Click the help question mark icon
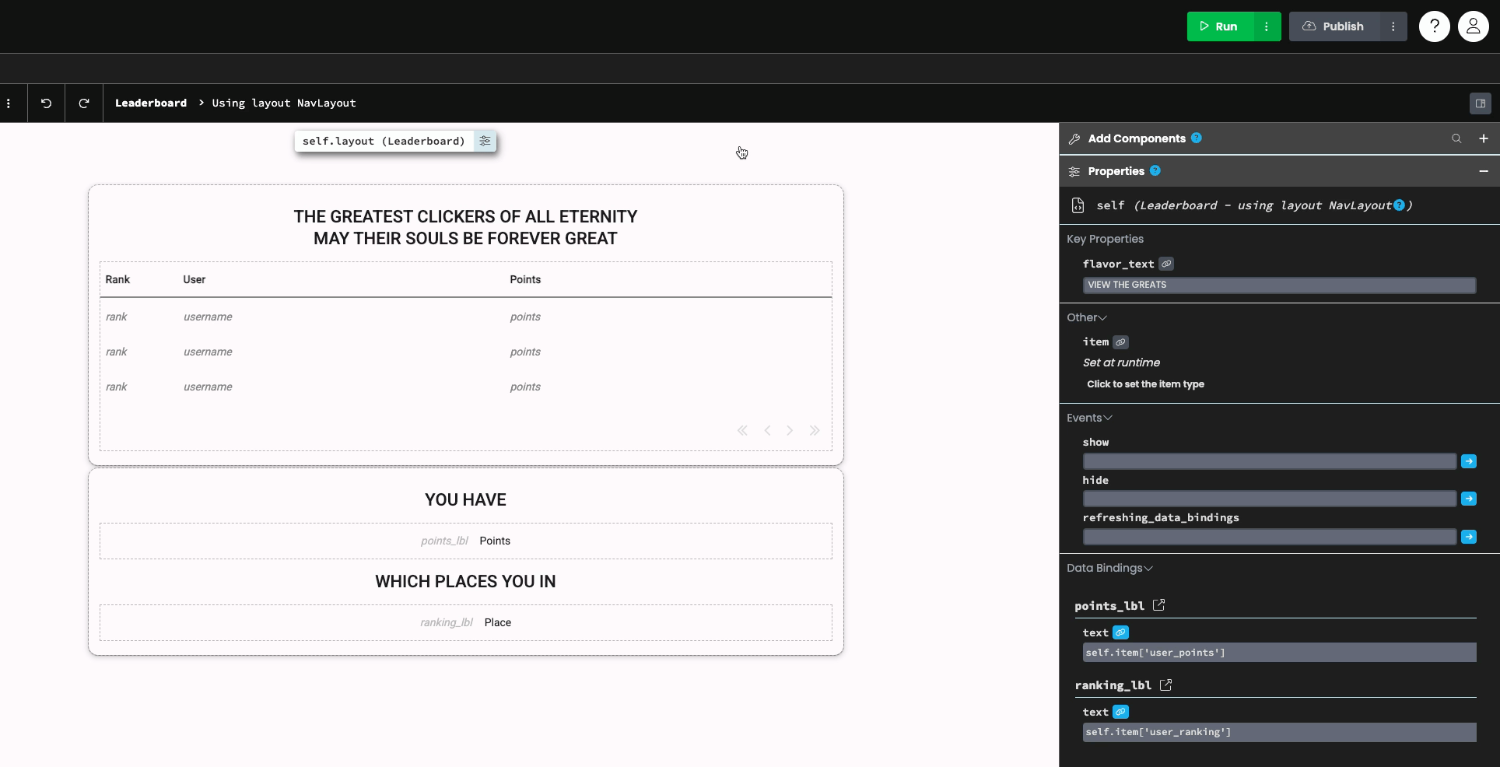This screenshot has width=1500, height=767. point(1434,26)
